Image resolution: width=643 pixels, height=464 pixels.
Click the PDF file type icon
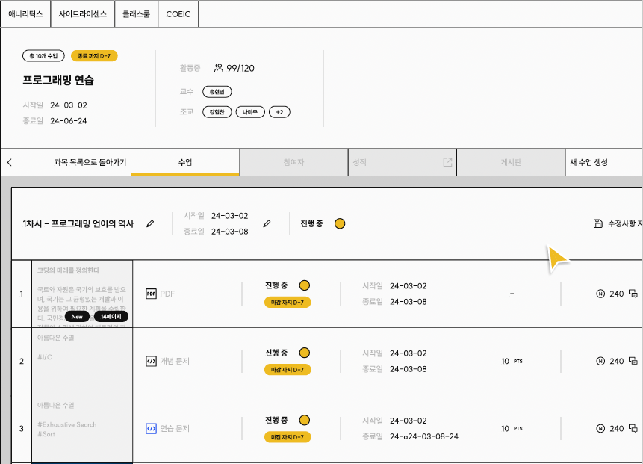[x=152, y=294]
